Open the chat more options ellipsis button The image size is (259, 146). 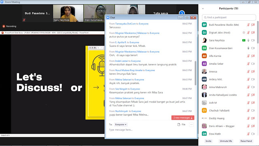click(x=191, y=125)
